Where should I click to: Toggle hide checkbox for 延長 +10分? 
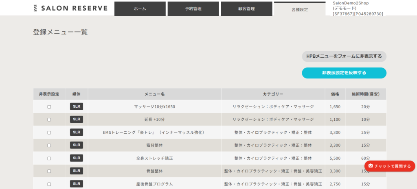pos(49,119)
